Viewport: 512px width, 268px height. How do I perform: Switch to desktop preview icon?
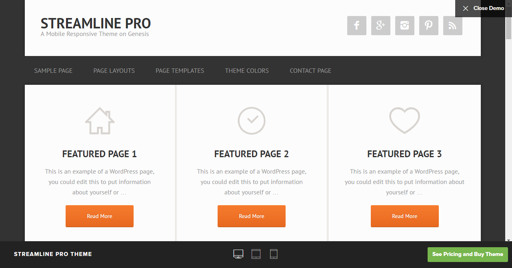pyautogui.click(x=238, y=254)
